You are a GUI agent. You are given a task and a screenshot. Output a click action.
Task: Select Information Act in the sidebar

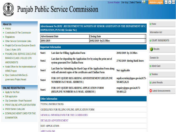click(156, 32)
